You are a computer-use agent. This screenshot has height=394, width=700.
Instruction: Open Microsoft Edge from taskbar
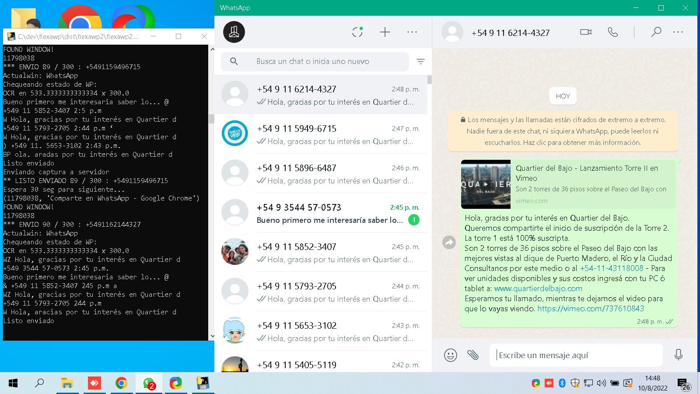[x=176, y=383]
